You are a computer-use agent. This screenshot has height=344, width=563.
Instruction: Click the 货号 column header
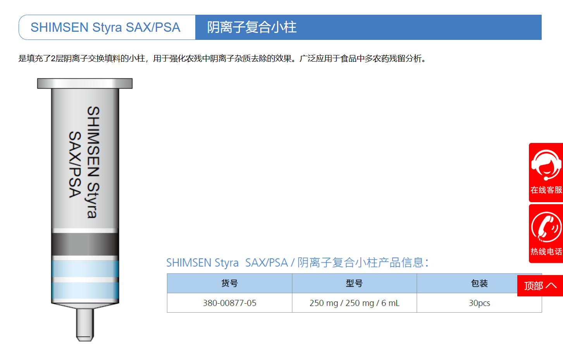pyautogui.click(x=229, y=284)
